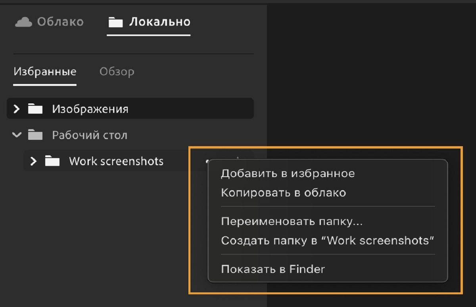Screen dimensions: 476x307
Task: Collapse the Рабочий стол folder
Action: [16, 135]
